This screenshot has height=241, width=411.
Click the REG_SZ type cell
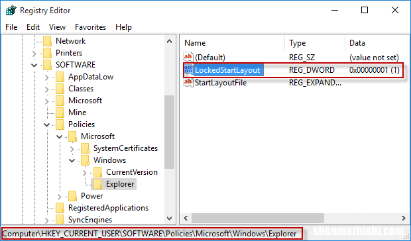[302, 58]
